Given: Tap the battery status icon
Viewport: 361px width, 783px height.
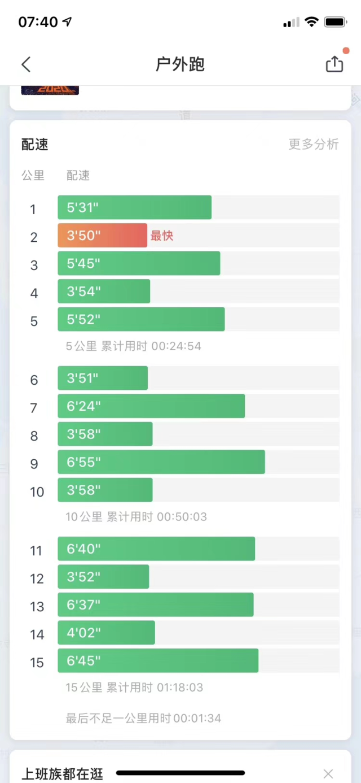Looking at the screenshot, I should tap(335, 22).
